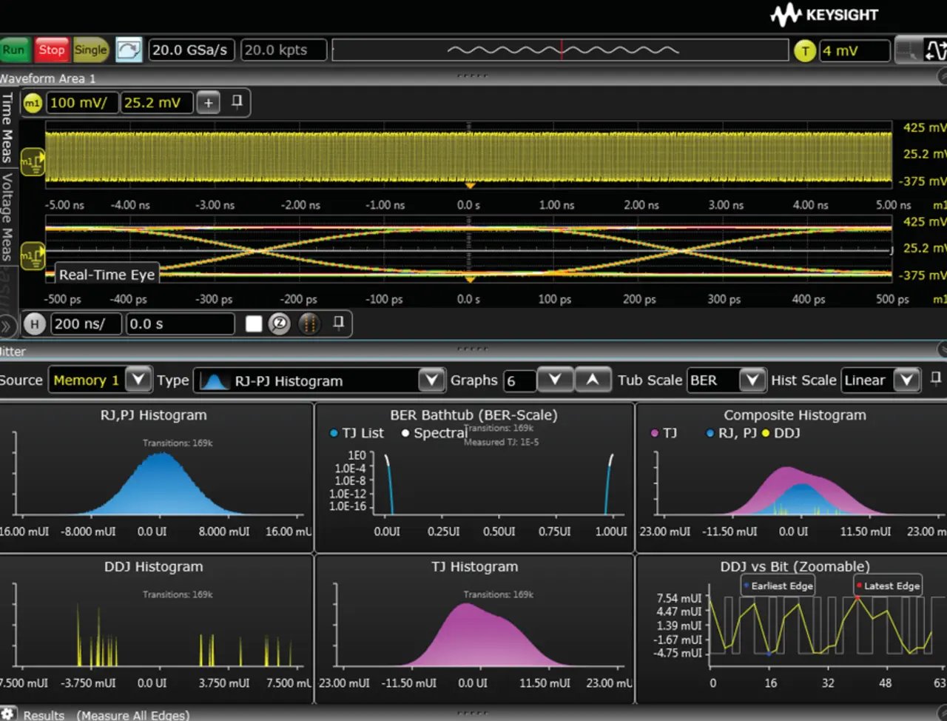The width and height of the screenshot is (947, 721).
Task: Toggle the TJ List legend option
Action: point(357,433)
